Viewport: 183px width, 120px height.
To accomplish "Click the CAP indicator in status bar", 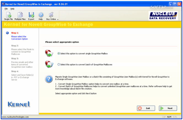I will [164, 117].
